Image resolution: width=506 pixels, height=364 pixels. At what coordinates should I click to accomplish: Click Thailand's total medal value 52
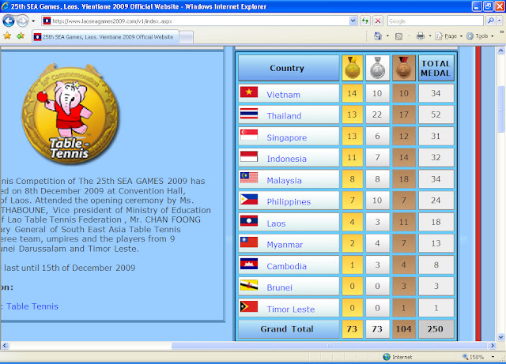(436, 114)
